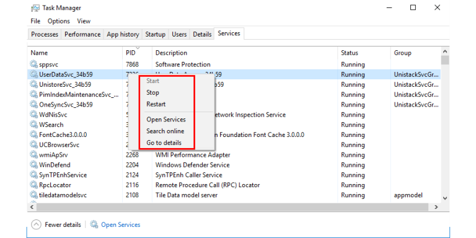Switch to the Performance tab
The height and width of the screenshot is (238, 476).
(x=82, y=34)
